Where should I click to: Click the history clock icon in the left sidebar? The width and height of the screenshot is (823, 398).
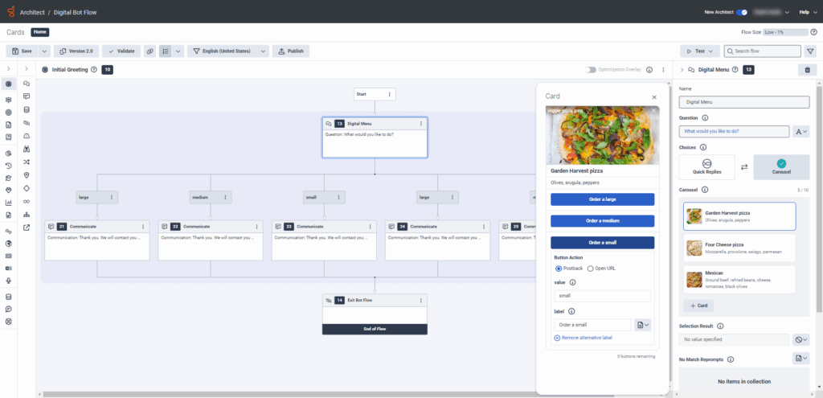tap(8, 166)
